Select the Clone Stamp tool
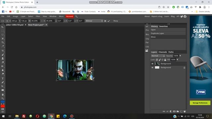212x119 pixels. [3, 59]
